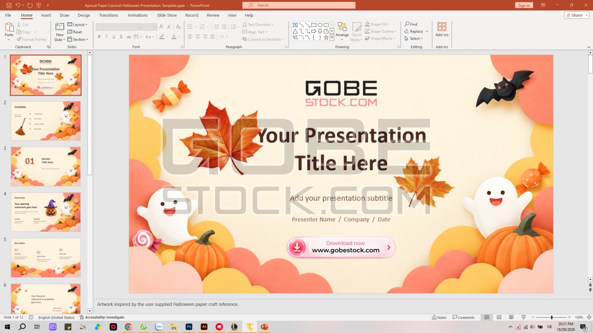Select slide 3 Section Title thumbnail
593x333 pixels.
pos(45,166)
